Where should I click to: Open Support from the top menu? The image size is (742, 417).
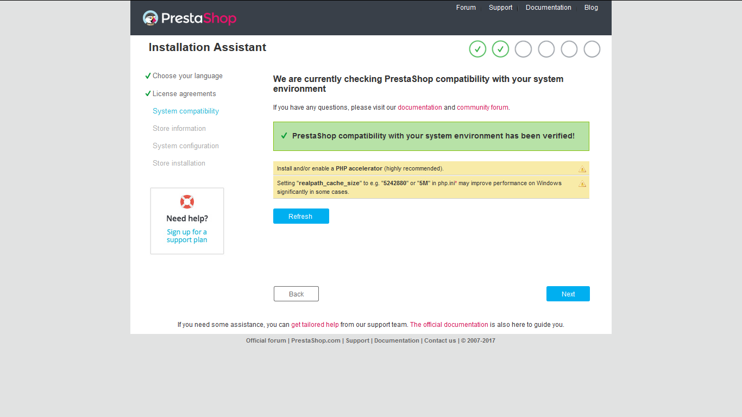coord(500,8)
